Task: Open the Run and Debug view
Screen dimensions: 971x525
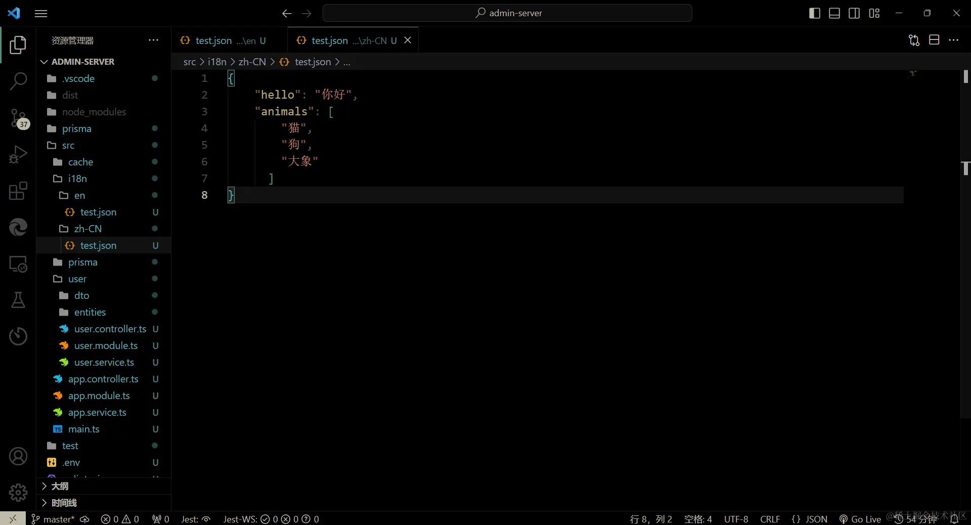Action: 18,154
